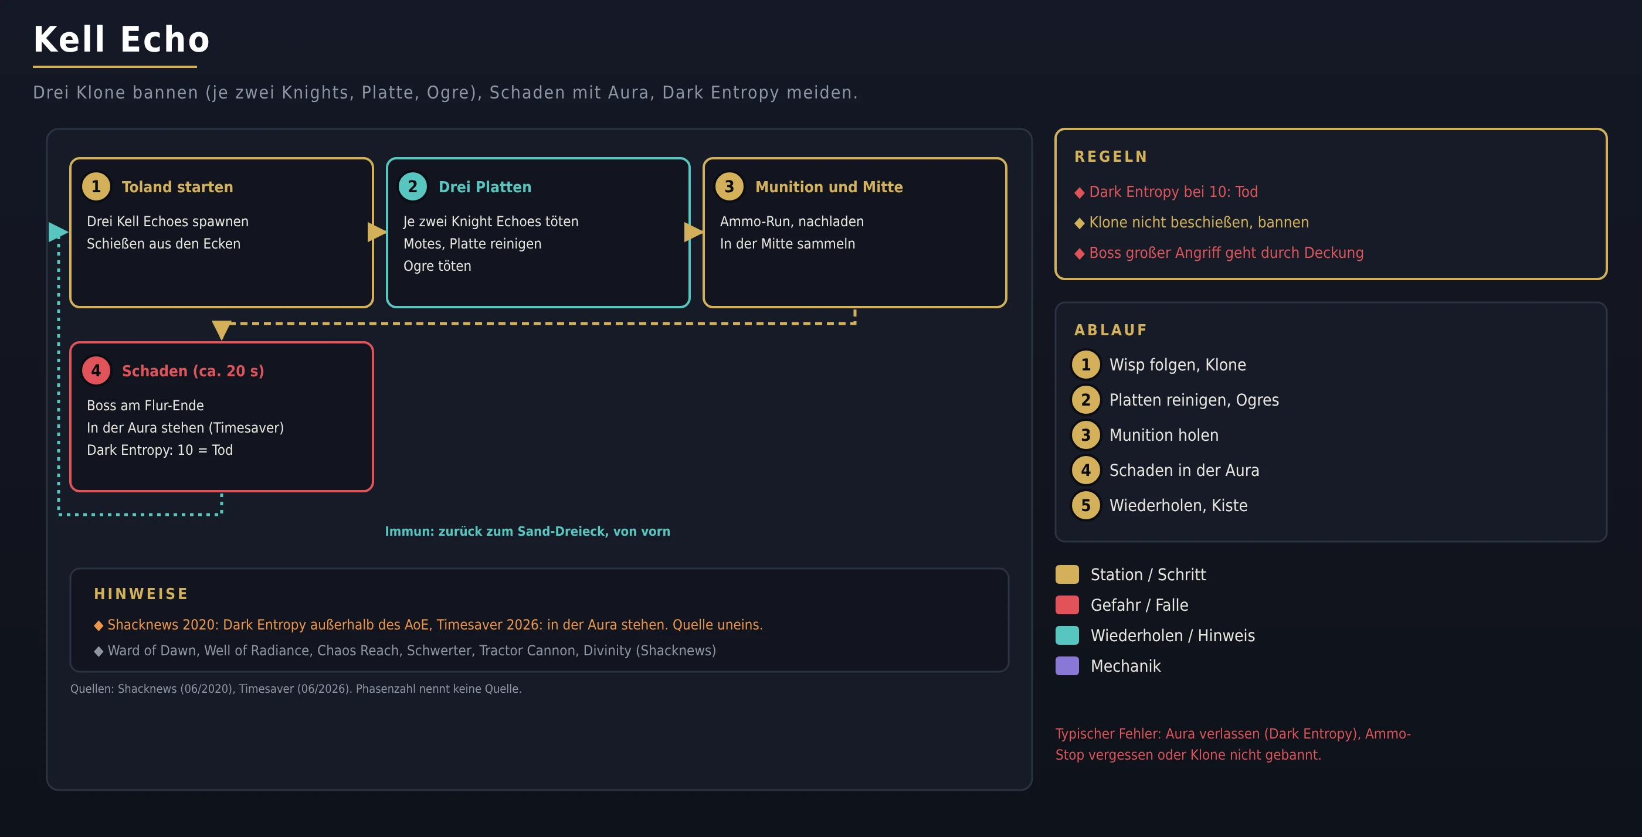1642x837 pixels.
Task: Click the line 'Schießen aus den Ecken'
Action: pyautogui.click(x=163, y=244)
